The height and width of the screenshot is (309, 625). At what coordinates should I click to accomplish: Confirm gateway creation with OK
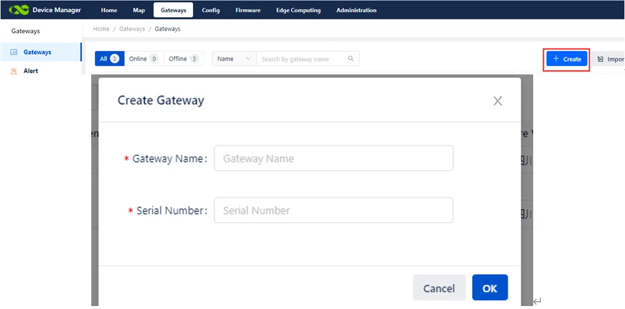pyautogui.click(x=490, y=288)
